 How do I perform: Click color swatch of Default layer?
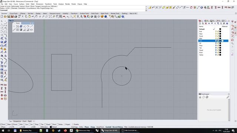(220, 29)
